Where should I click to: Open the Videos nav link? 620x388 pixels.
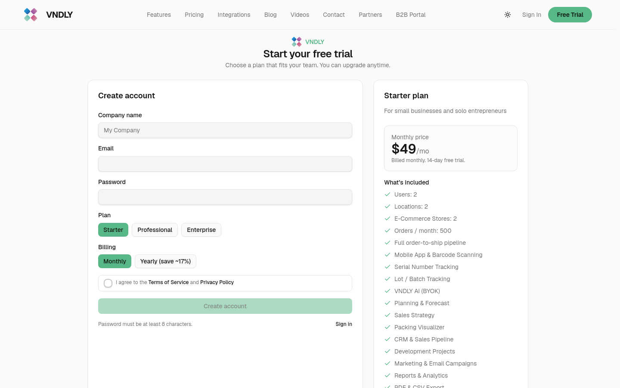pos(300,15)
